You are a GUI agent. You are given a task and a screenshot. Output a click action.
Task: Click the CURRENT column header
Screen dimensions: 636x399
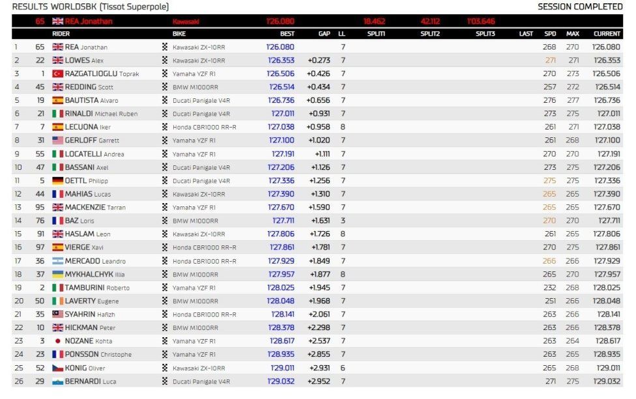(607, 34)
